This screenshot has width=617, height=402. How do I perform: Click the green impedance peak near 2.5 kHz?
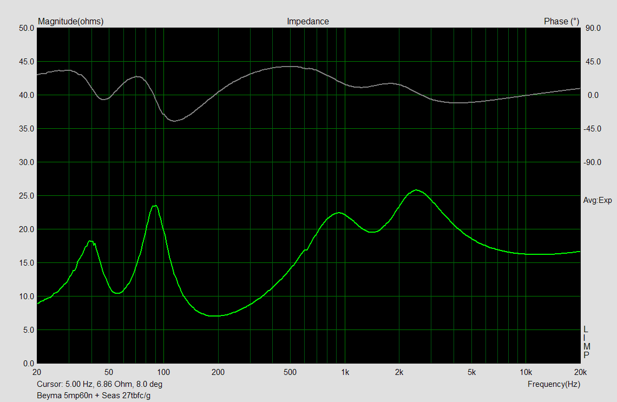coord(416,190)
